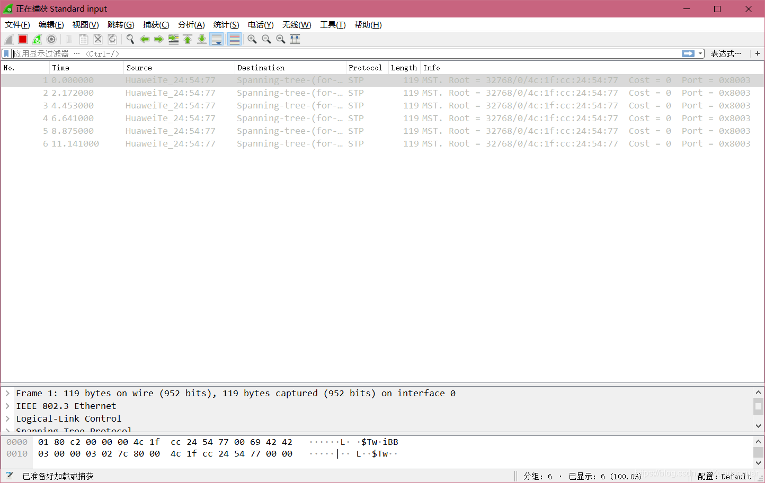Open 统计(S) menu
This screenshot has width=765, height=483.
click(x=226, y=25)
